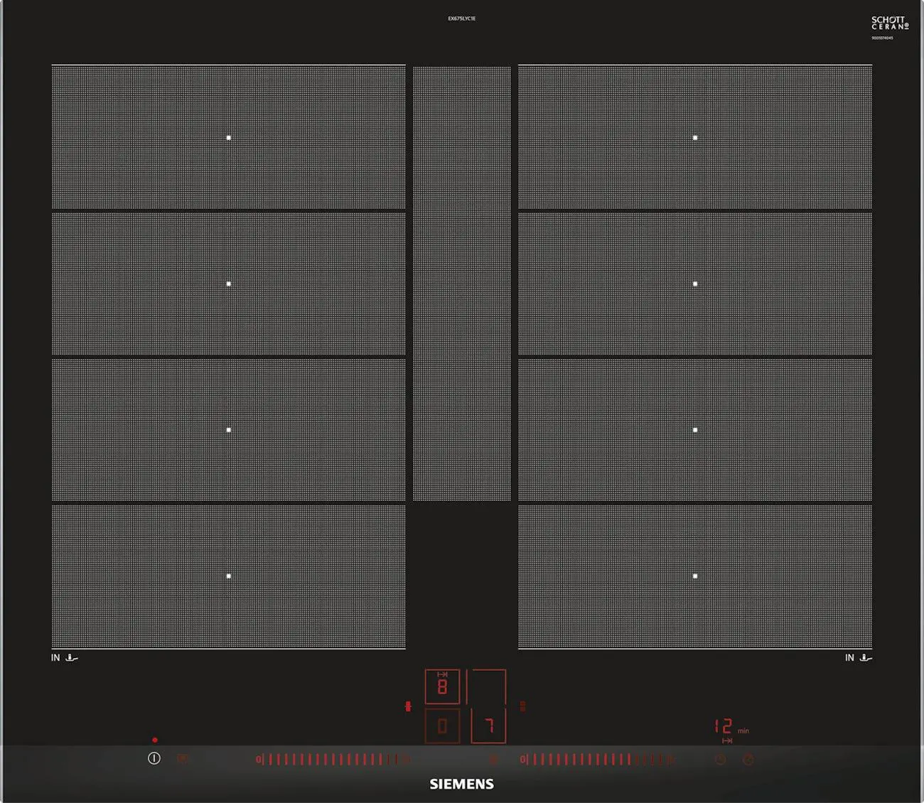The image size is (924, 803).
Task: Select rear-left zone showing 8
Action: coord(442,686)
